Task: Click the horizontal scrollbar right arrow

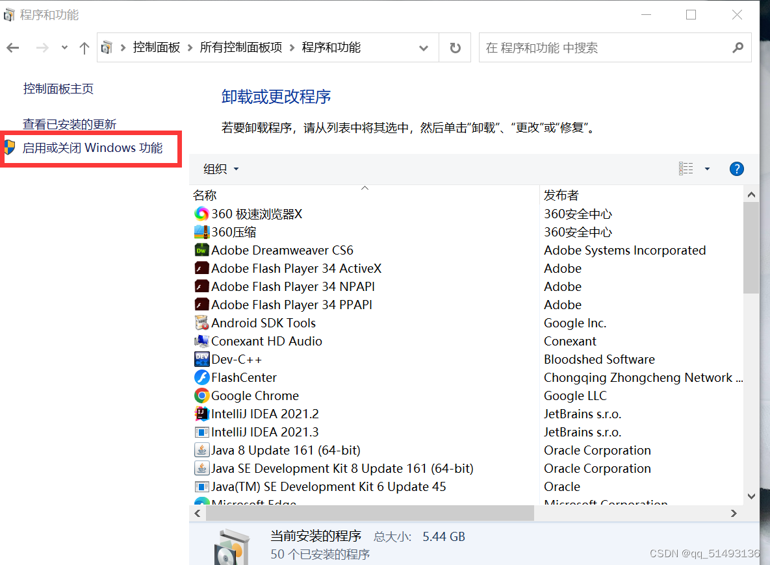Action: [x=734, y=514]
